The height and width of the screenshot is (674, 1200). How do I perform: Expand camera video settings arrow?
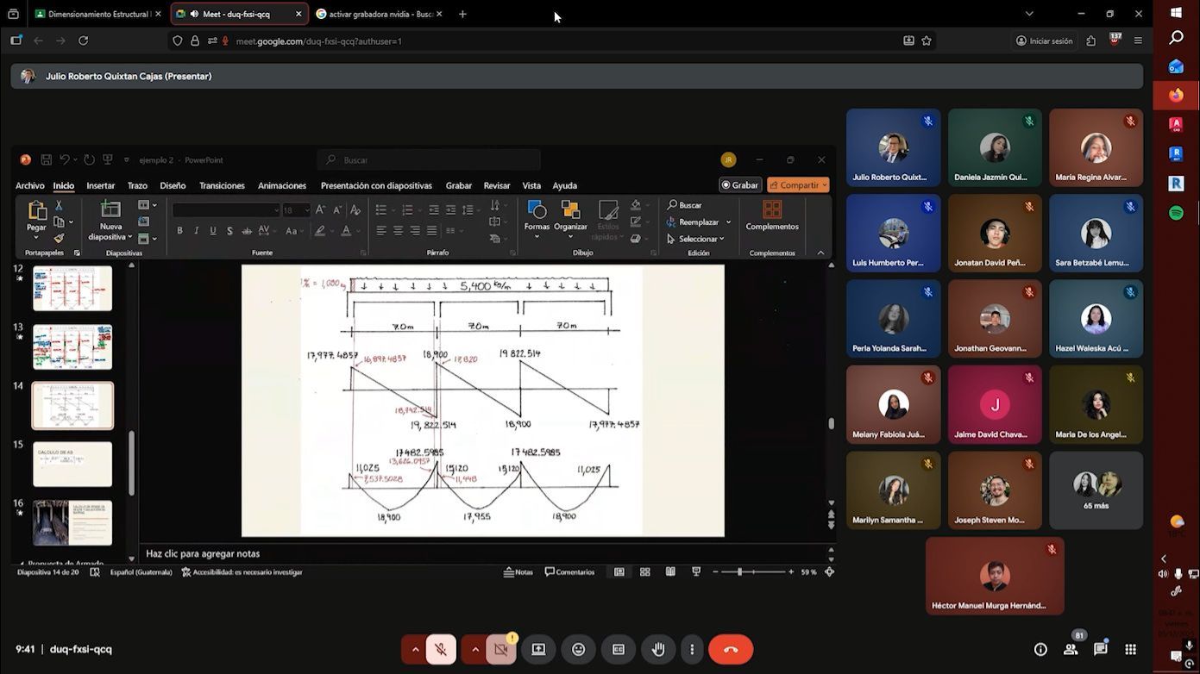pyautogui.click(x=474, y=649)
